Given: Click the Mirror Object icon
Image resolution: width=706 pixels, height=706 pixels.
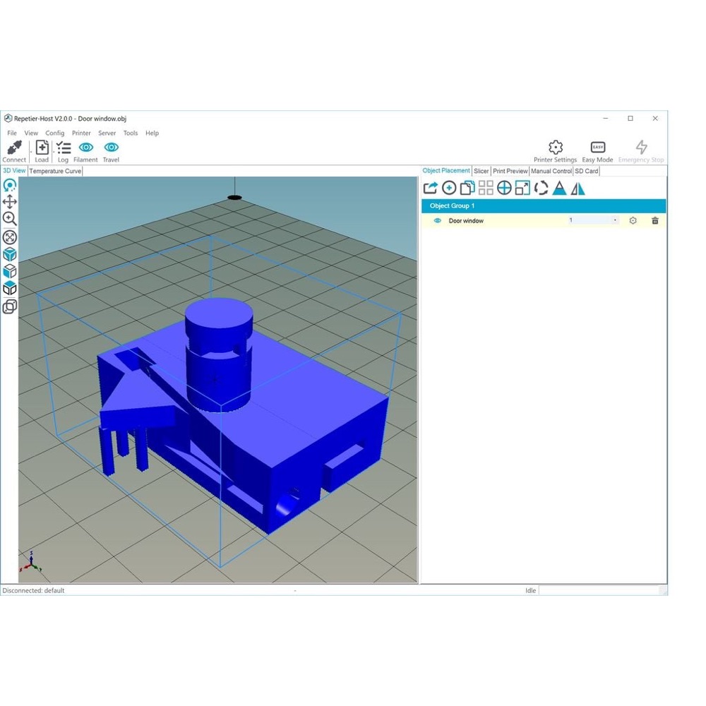Looking at the screenshot, I should pos(578,189).
